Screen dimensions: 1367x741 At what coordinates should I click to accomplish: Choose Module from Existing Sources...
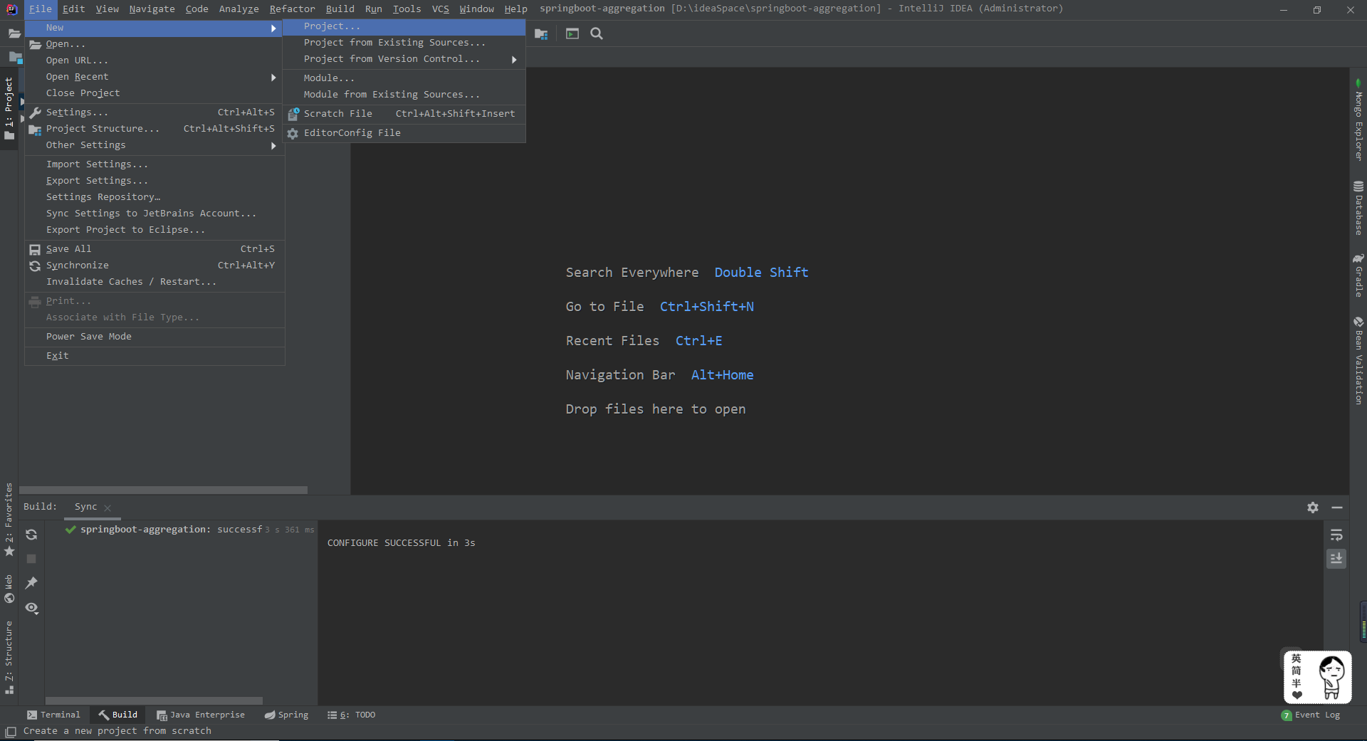pos(404,95)
